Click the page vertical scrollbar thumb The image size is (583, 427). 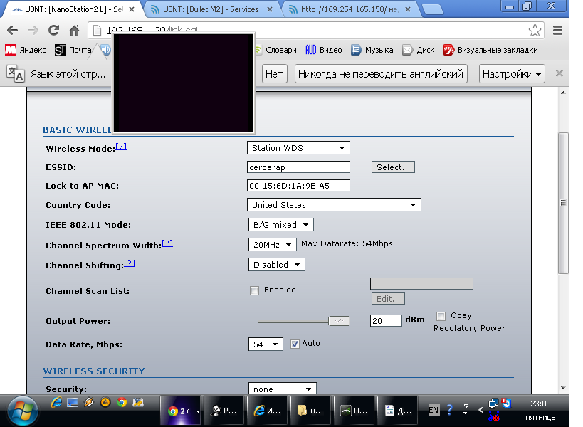563,203
